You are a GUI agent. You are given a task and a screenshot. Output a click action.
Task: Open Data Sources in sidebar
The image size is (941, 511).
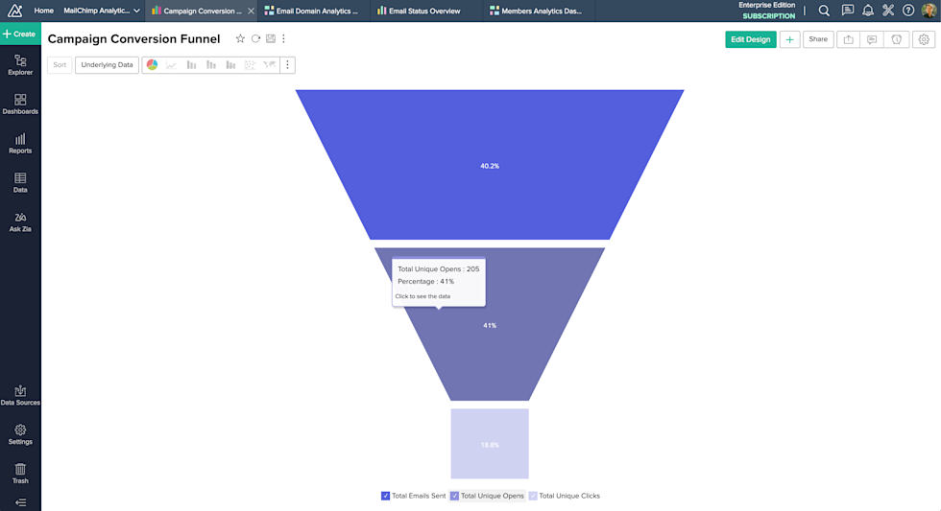(x=20, y=396)
